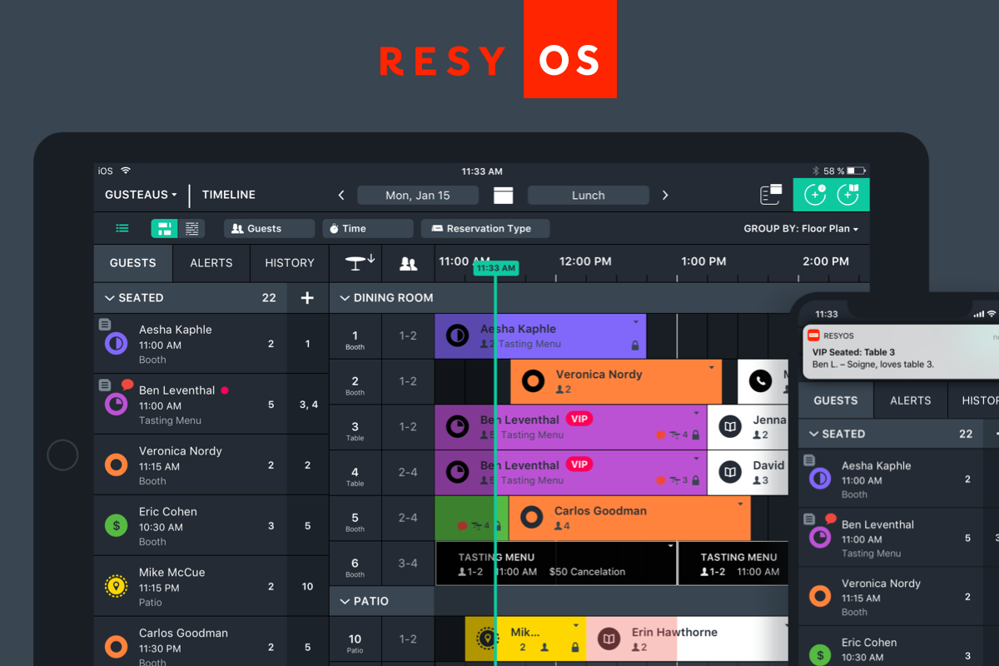Click the Lunch shift selector
Screen dimensions: 999x666
[x=588, y=194]
